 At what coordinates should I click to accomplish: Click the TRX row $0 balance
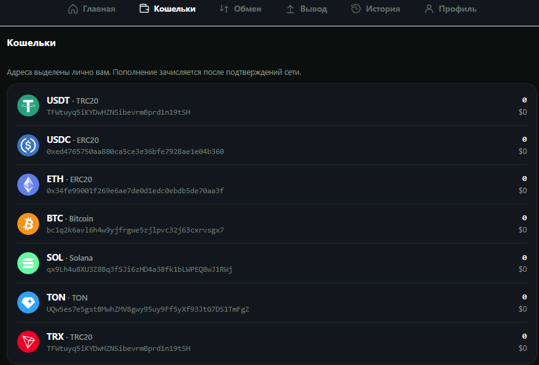tap(522, 348)
